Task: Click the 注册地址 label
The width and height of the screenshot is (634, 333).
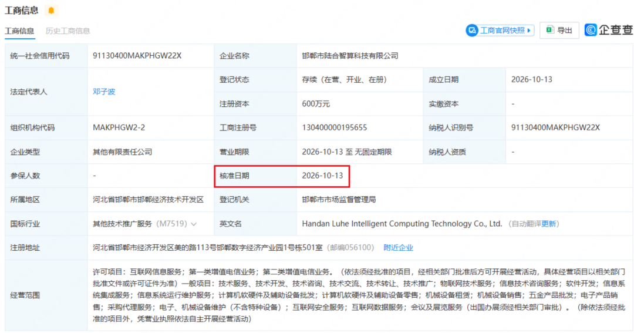Action: click(x=25, y=248)
